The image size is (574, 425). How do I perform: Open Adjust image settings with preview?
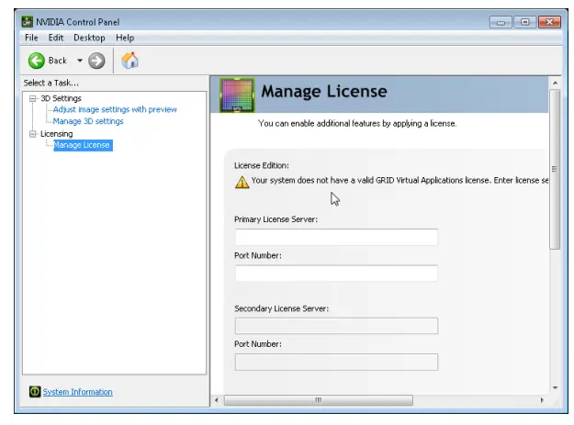click(x=115, y=109)
